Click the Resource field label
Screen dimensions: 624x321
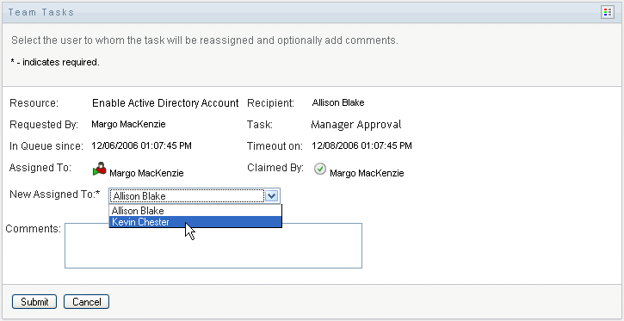pyautogui.click(x=34, y=103)
